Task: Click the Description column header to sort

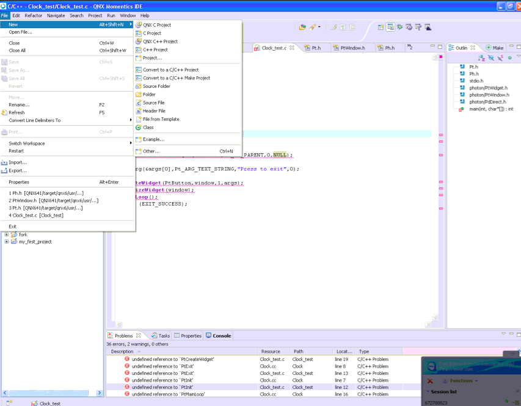Action: [x=122, y=352]
